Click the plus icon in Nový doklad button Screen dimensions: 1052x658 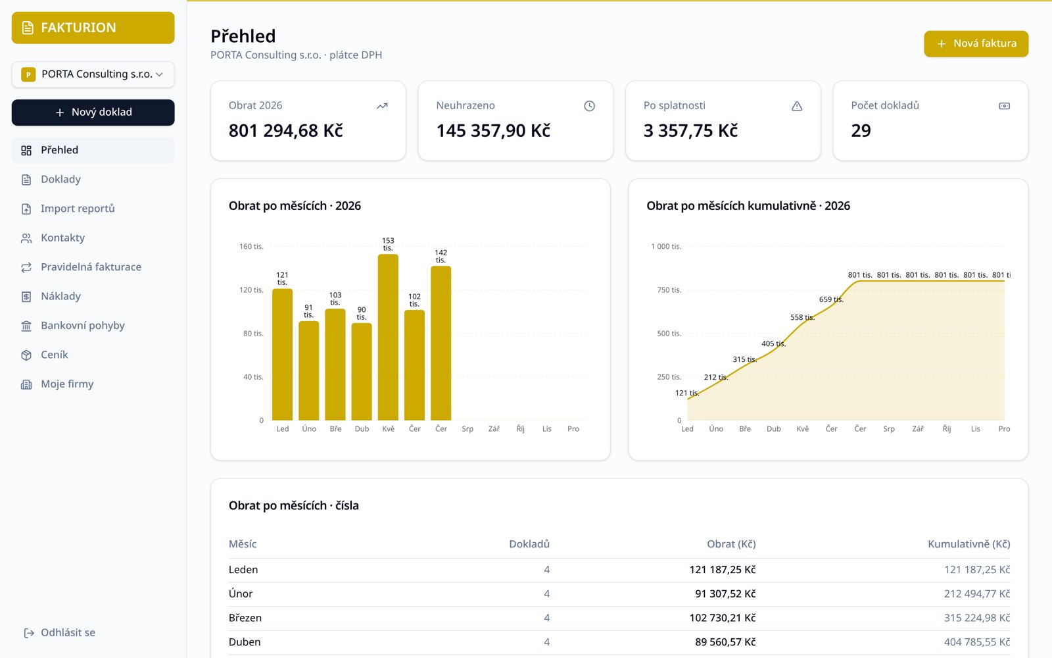click(x=60, y=113)
